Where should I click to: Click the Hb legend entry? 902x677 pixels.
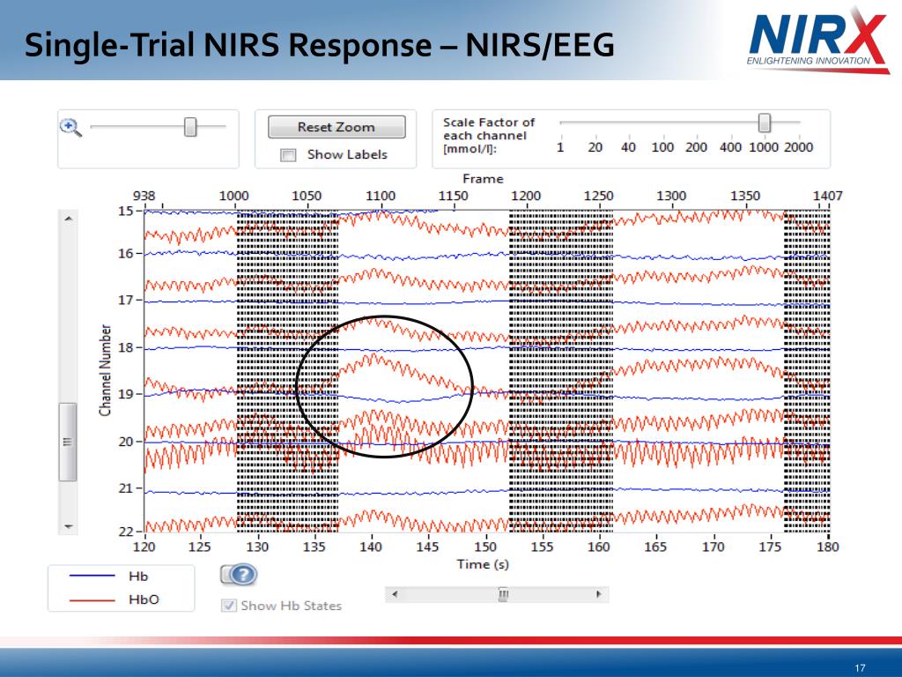[109, 577]
